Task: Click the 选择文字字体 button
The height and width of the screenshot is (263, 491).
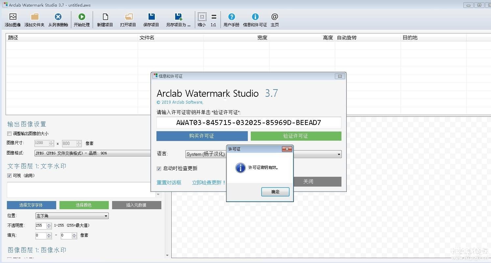Action: point(31,205)
